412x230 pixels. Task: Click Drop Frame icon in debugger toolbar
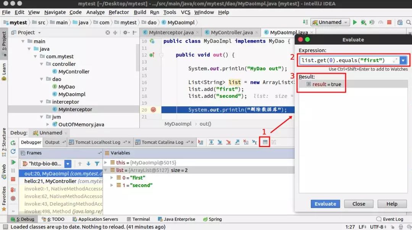point(246,142)
